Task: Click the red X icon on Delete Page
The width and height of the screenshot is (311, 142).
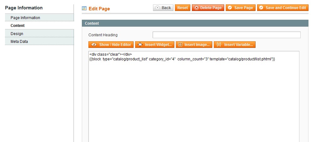Action: click(196, 8)
